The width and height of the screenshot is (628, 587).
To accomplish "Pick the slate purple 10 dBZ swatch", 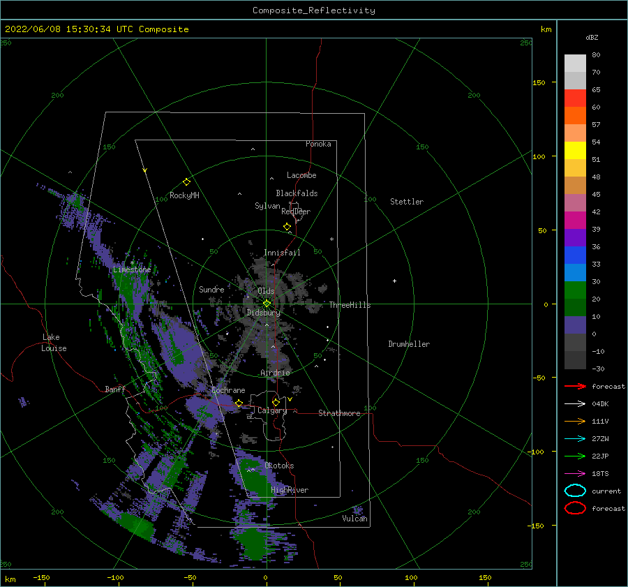I will pos(575,325).
